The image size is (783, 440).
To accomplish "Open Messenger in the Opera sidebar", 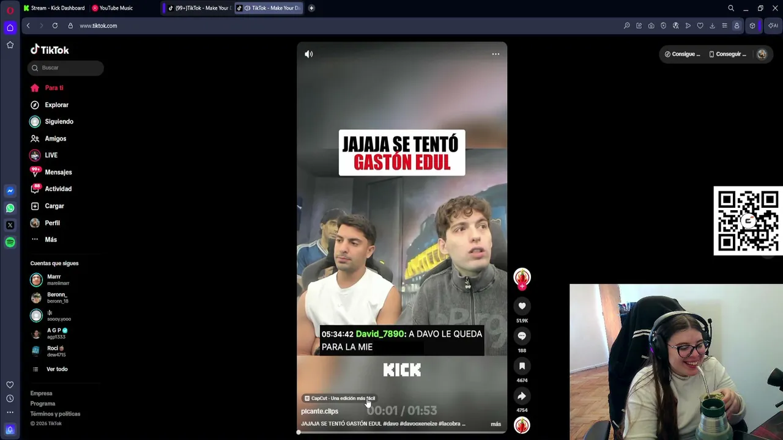I will (x=10, y=191).
